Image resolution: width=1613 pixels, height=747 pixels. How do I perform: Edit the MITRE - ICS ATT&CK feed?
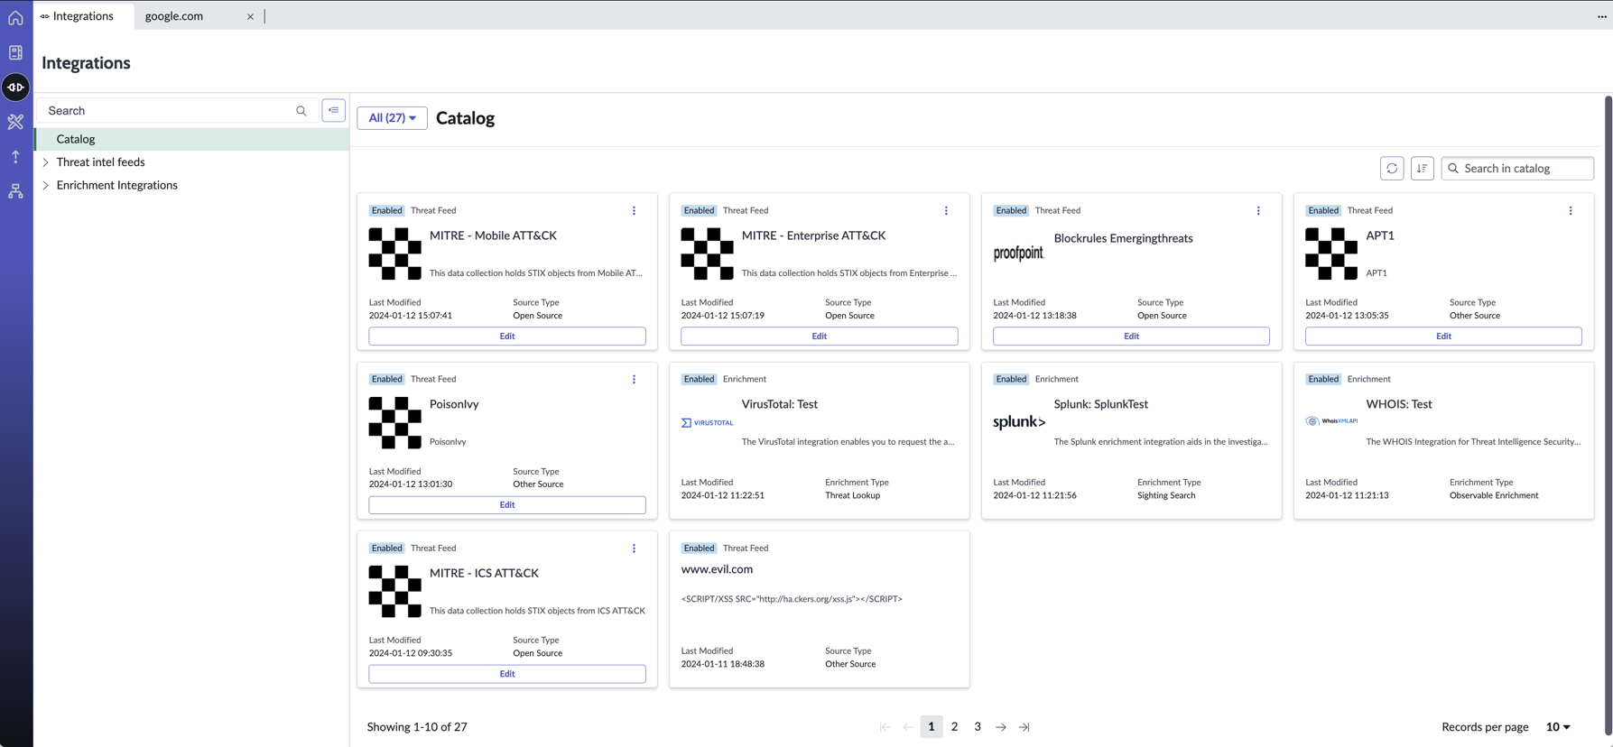[507, 674]
